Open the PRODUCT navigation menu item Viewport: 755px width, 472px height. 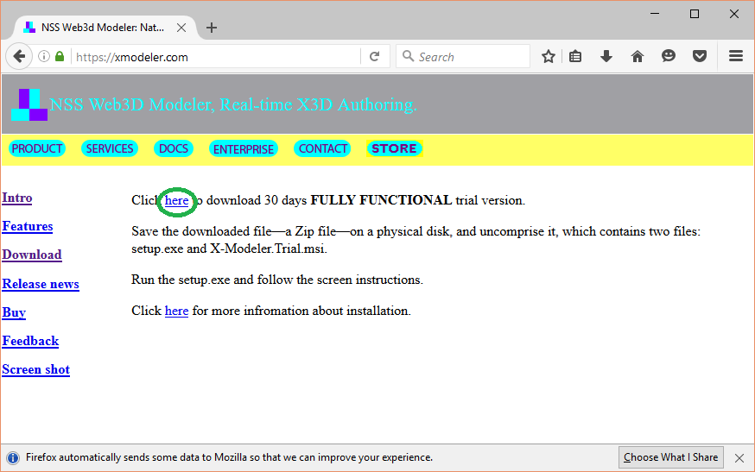point(37,148)
